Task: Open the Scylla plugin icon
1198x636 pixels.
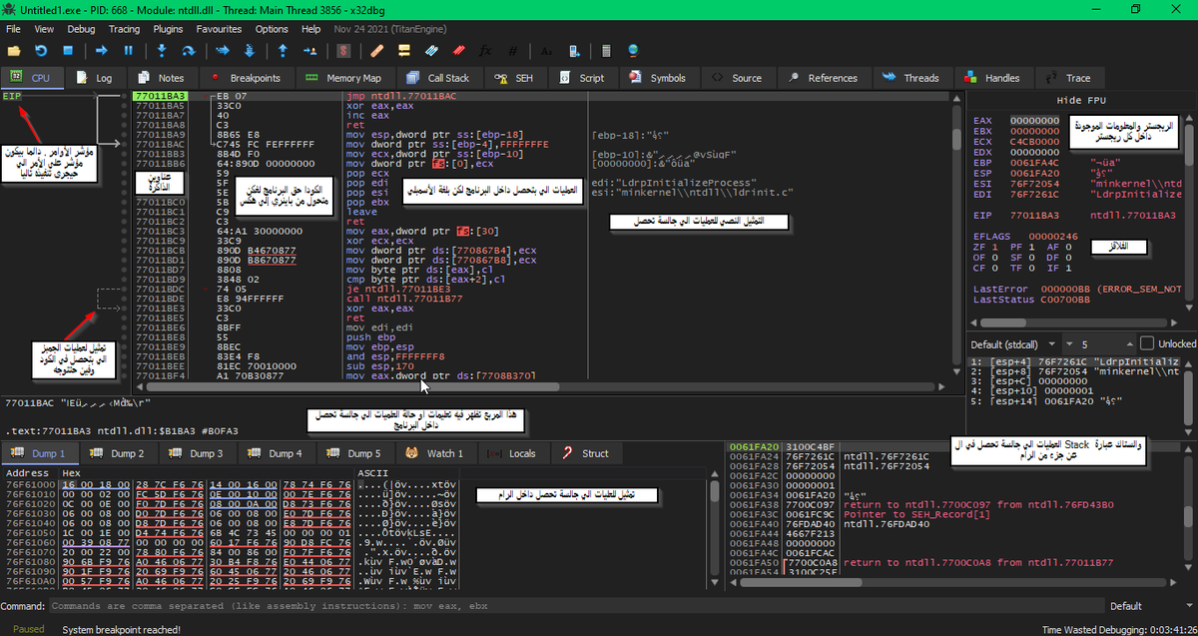Action: click(343, 50)
